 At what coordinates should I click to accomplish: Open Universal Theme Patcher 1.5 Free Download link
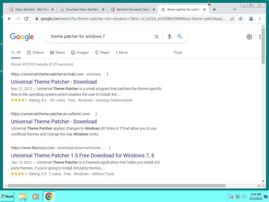(x=82, y=155)
